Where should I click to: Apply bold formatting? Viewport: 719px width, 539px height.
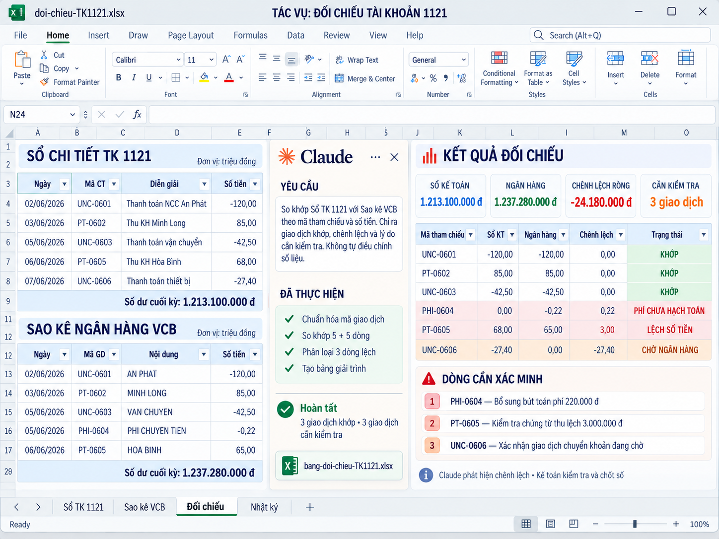[x=119, y=77]
